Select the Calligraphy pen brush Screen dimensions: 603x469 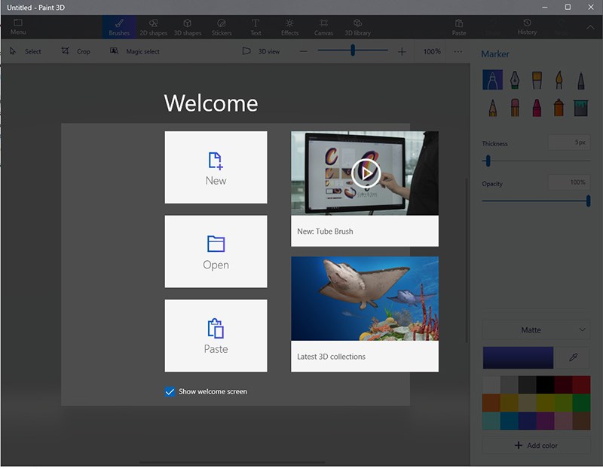(x=515, y=80)
